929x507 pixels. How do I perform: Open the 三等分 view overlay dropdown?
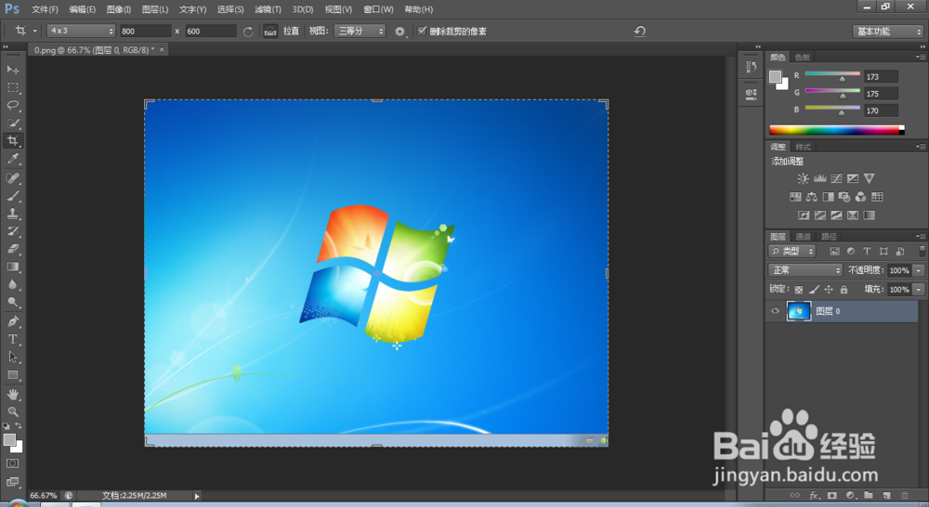pyautogui.click(x=360, y=31)
